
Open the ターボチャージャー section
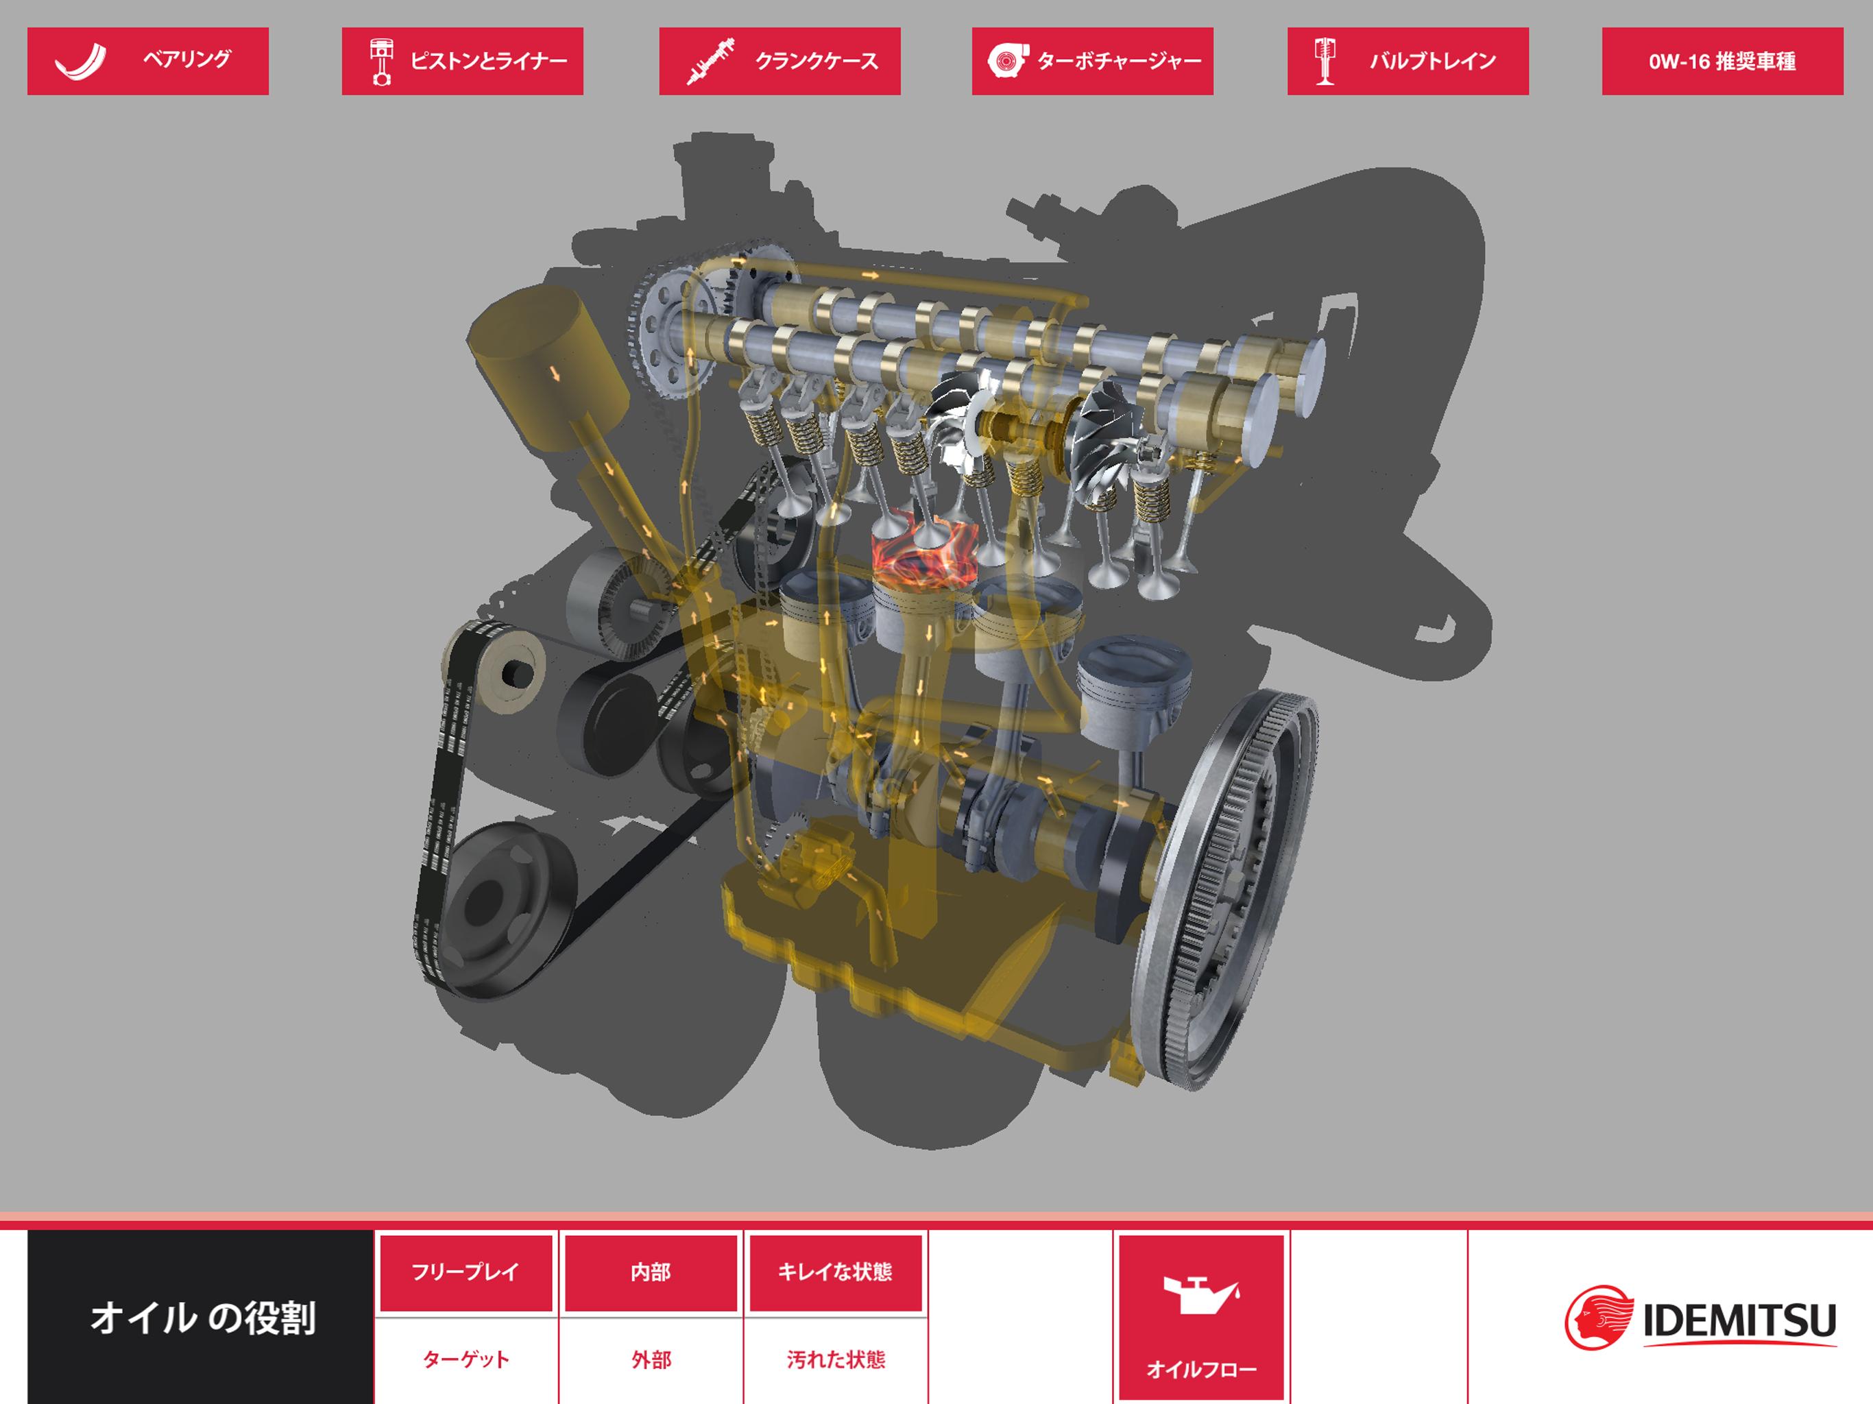coord(1092,61)
